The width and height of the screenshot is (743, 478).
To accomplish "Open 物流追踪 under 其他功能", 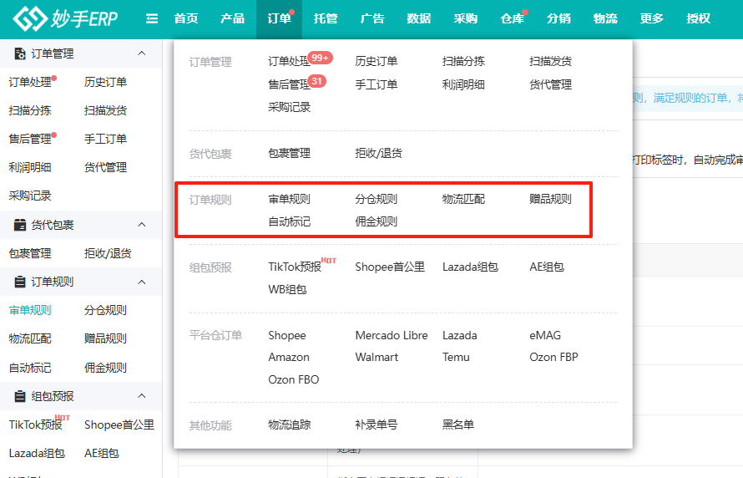I will pos(289,425).
